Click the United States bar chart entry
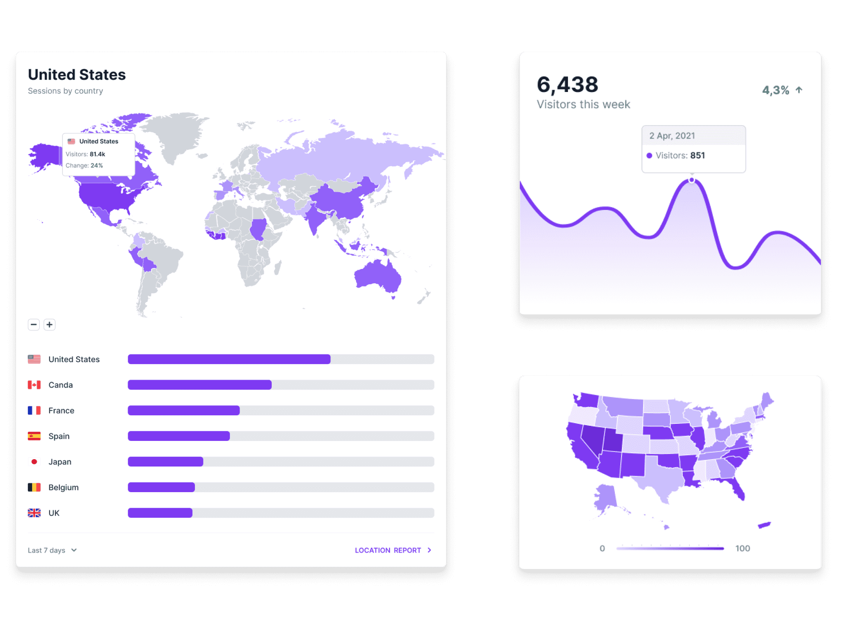 pyautogui.click(x=233, y=362)
